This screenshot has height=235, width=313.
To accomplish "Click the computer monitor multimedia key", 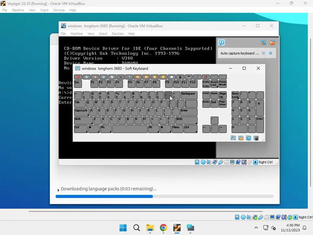I will tap(189, 77).
